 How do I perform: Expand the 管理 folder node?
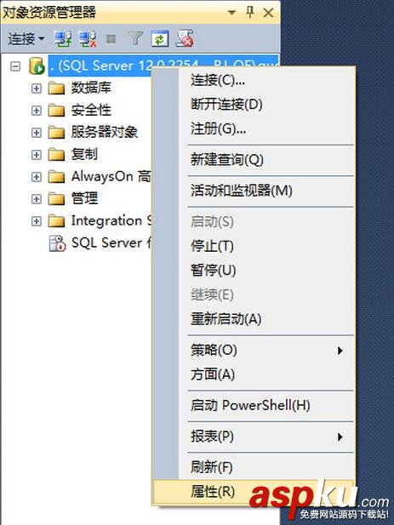(36, 199)
